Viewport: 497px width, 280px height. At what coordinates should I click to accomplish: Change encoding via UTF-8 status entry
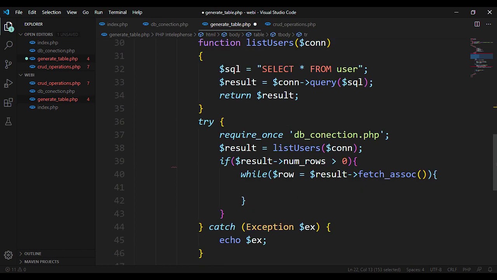(436, 269)
